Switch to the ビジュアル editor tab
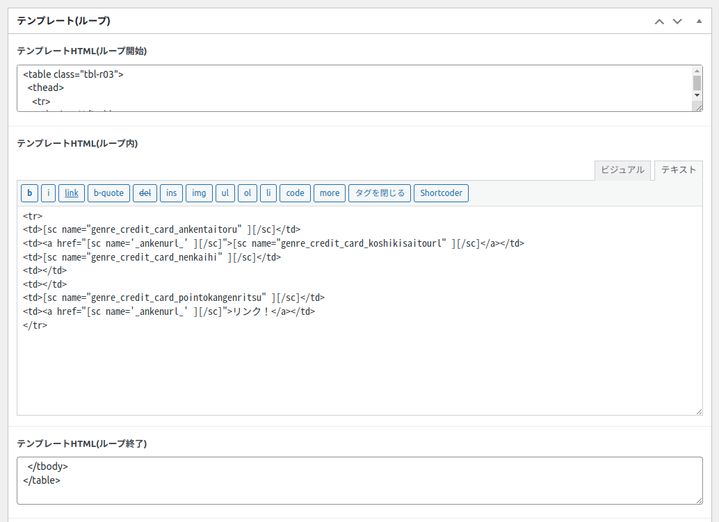This screenshot has height=522, width=719. point(622,170)
